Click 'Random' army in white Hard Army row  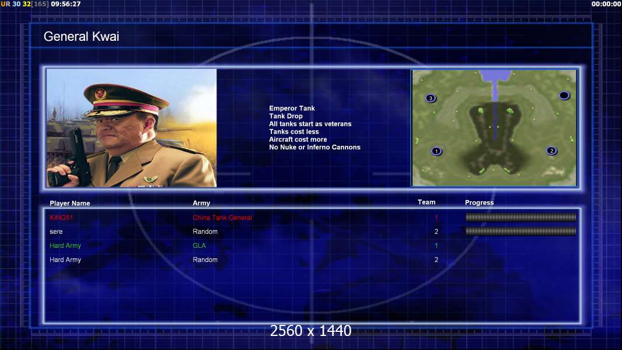pos(205,260)
